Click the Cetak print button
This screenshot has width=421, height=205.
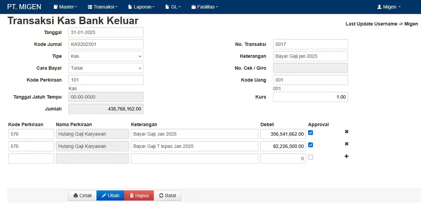pyautogui.click(x=82, y=195)
